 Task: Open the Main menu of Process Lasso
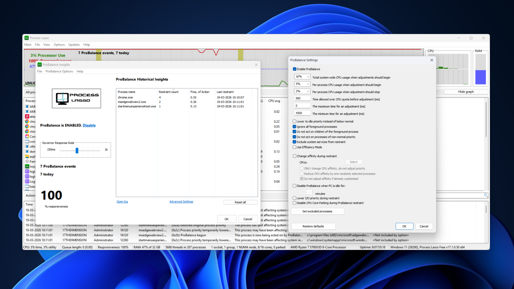click(28, 45)
